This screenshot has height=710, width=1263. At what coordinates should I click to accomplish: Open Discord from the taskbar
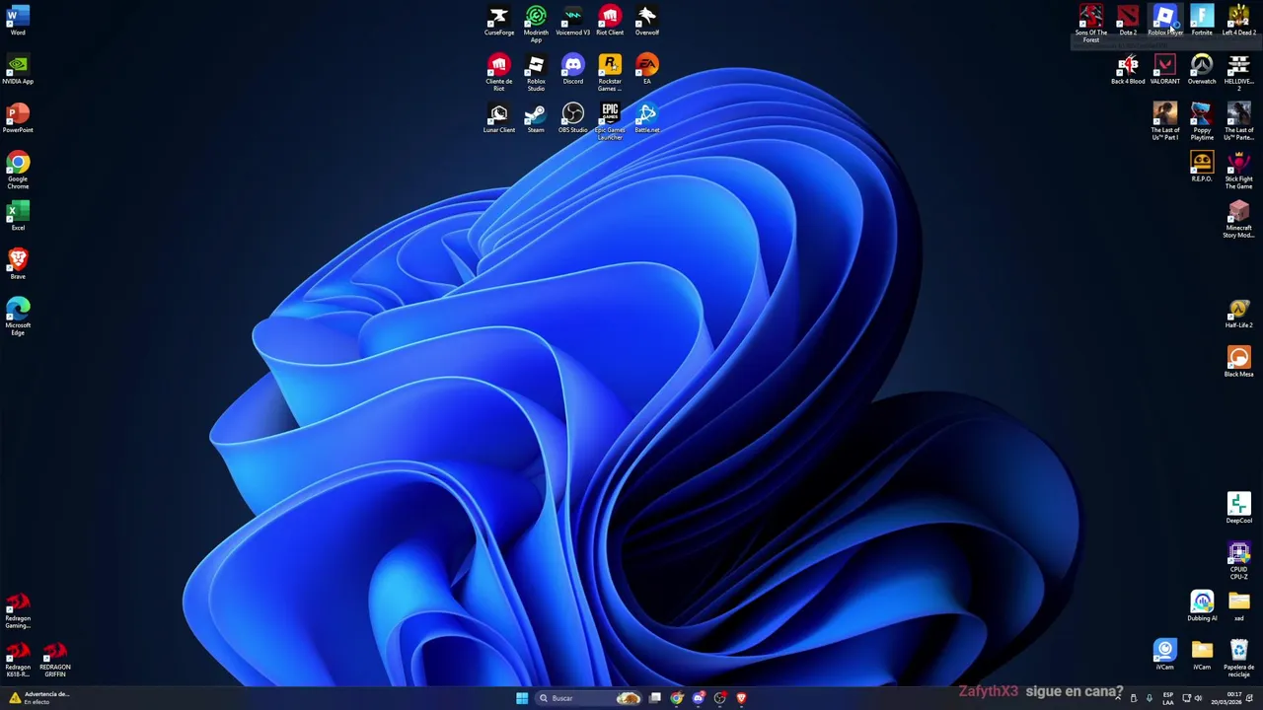(699, 698)
